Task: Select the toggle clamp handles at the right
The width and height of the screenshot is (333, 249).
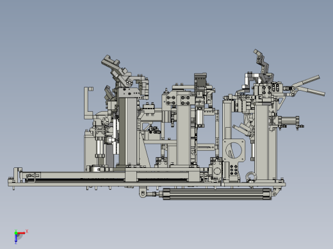Action: (309, 86)
